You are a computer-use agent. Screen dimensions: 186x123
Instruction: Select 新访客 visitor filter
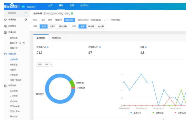[x=91, y=26]
